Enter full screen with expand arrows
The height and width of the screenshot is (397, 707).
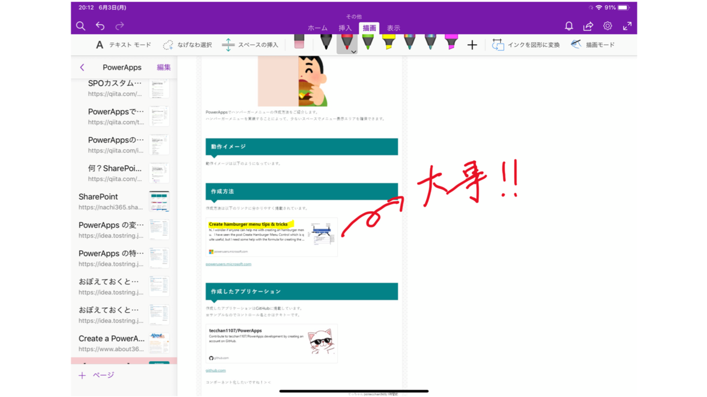click(627, 26)
